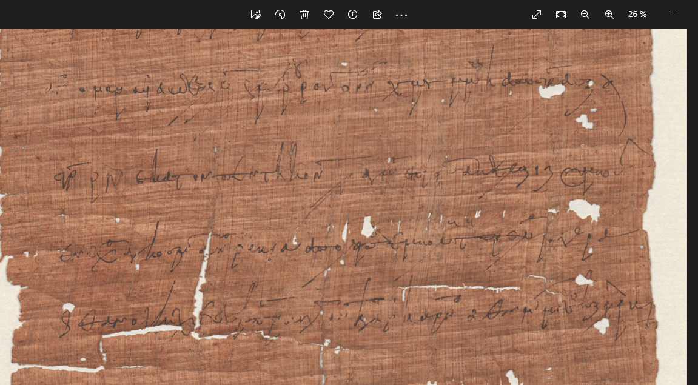Click the 26 % zoom level
698x385 pixels.
coord(637,15)
